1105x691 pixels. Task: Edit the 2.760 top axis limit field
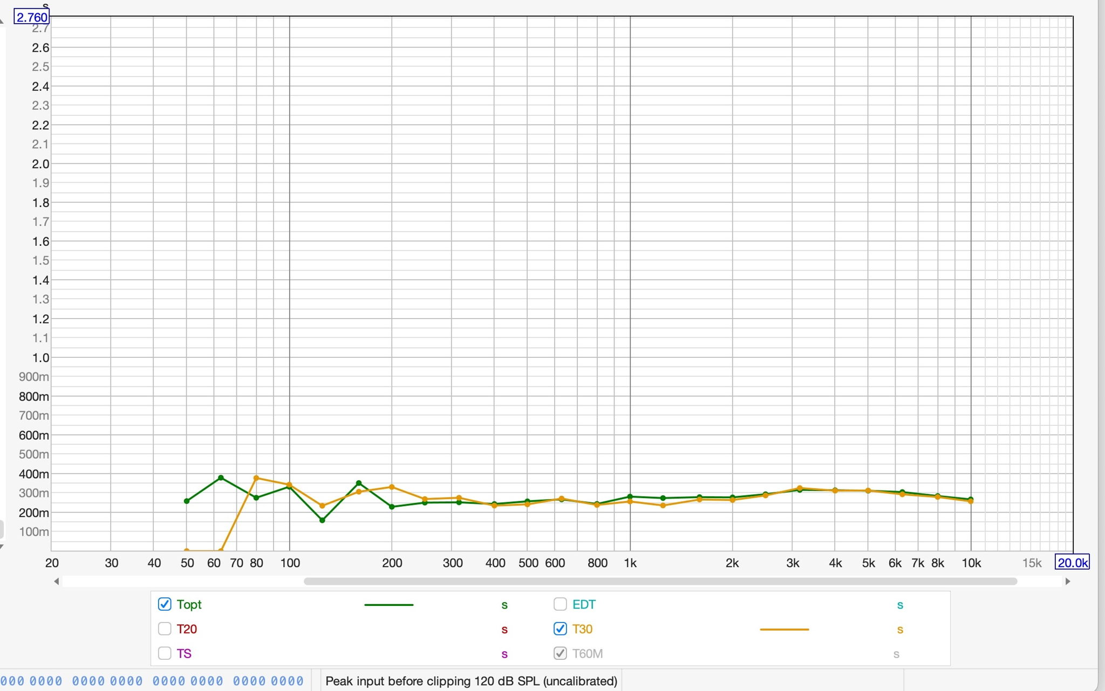[32, 17]
